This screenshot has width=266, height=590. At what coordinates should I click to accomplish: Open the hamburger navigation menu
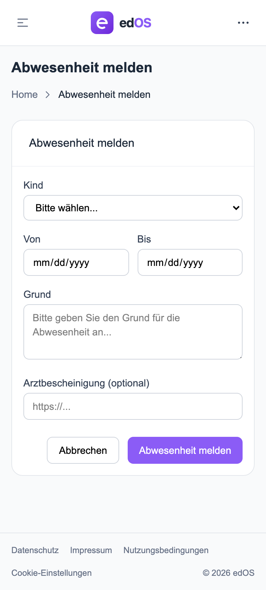pyautogui.click(x=22, y=23)
